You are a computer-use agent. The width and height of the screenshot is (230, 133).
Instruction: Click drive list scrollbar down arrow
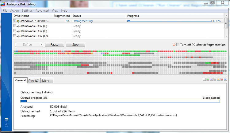click(x=226, y=36)
